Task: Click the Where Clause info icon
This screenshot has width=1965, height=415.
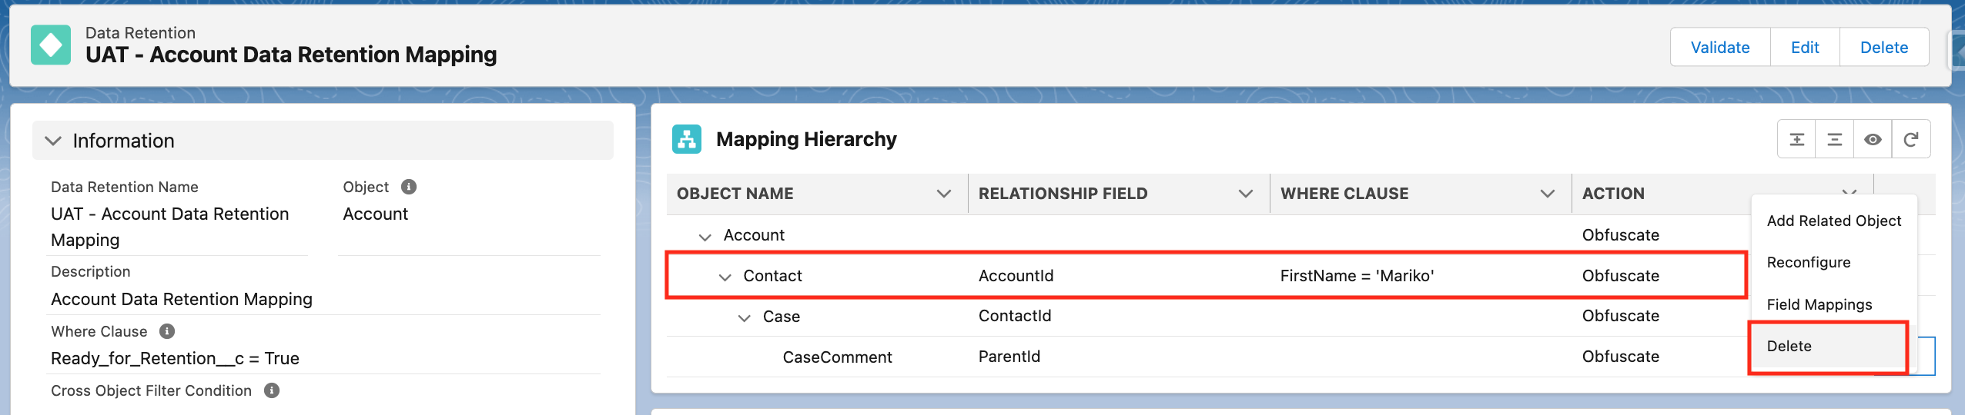Action: (167, 331)
